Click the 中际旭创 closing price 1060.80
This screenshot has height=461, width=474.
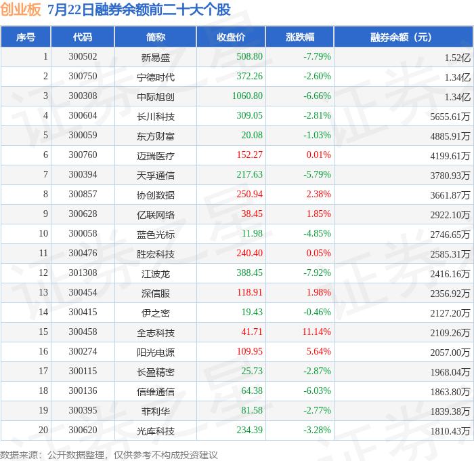[x=247, y=96]
